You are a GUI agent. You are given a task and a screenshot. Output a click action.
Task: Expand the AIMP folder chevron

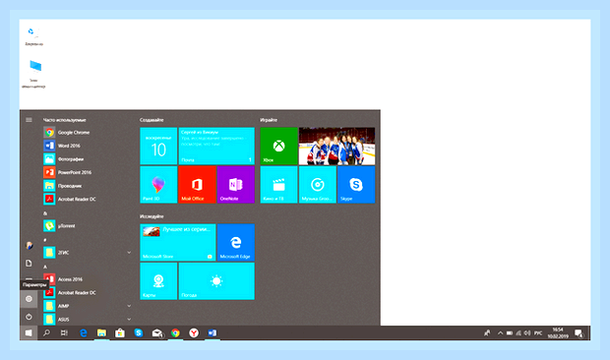pos(129,306)
